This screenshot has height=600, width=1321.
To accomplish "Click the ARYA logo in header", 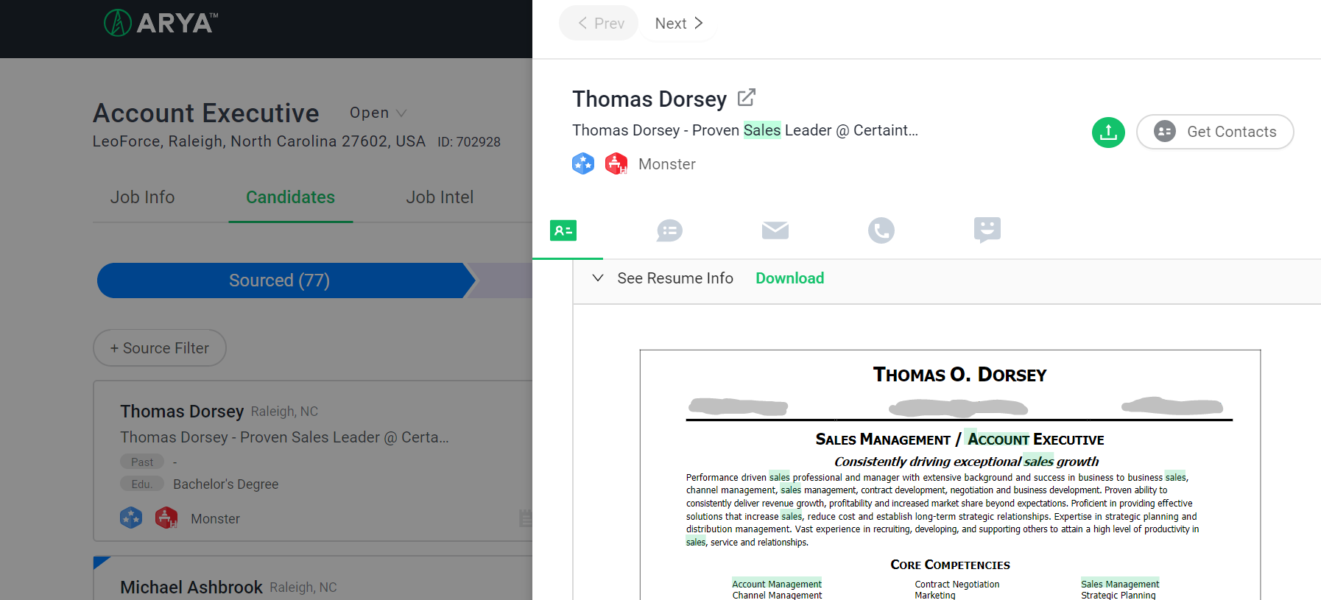I will 161,24.
